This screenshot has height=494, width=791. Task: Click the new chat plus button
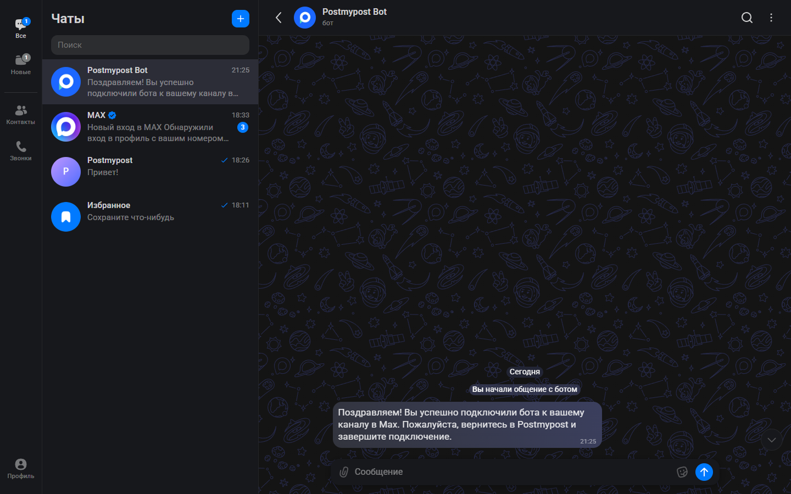point(240,19)
